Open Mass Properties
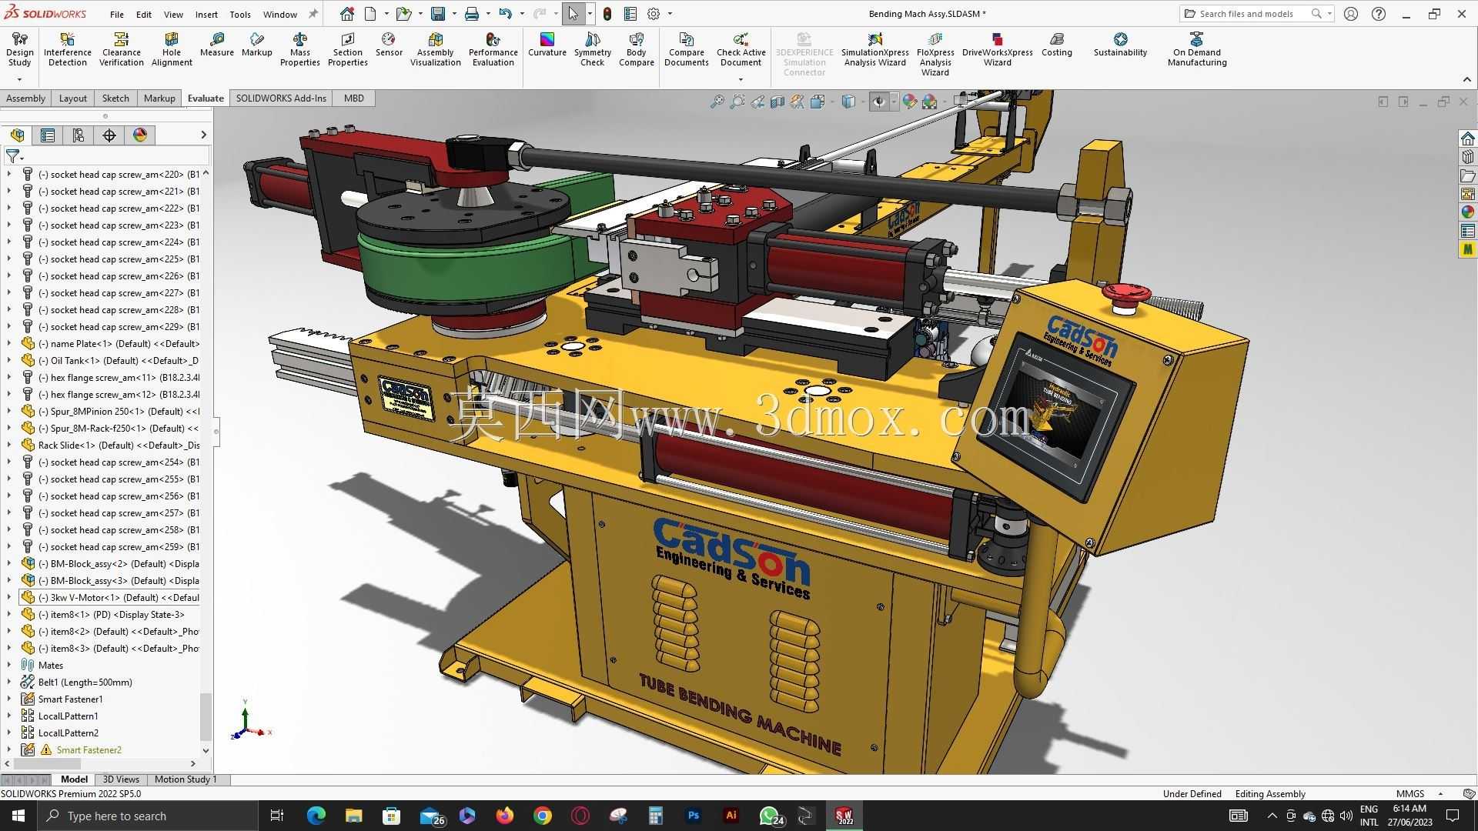Screen dimensions: 1478x831 (x=300, y=49)
